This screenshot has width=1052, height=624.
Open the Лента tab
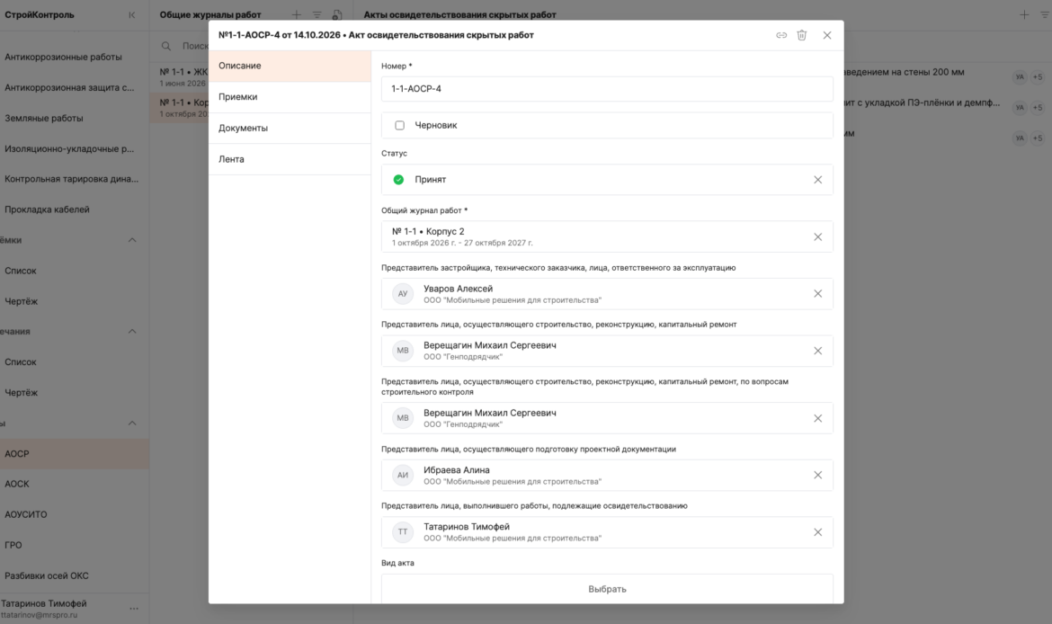click(290, 160)
